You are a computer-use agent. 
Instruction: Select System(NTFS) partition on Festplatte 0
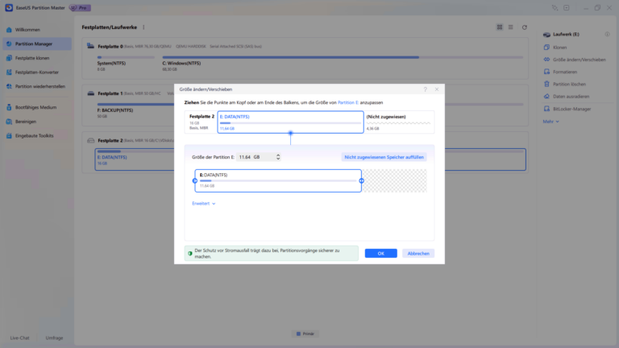click(x=126, y=64)
